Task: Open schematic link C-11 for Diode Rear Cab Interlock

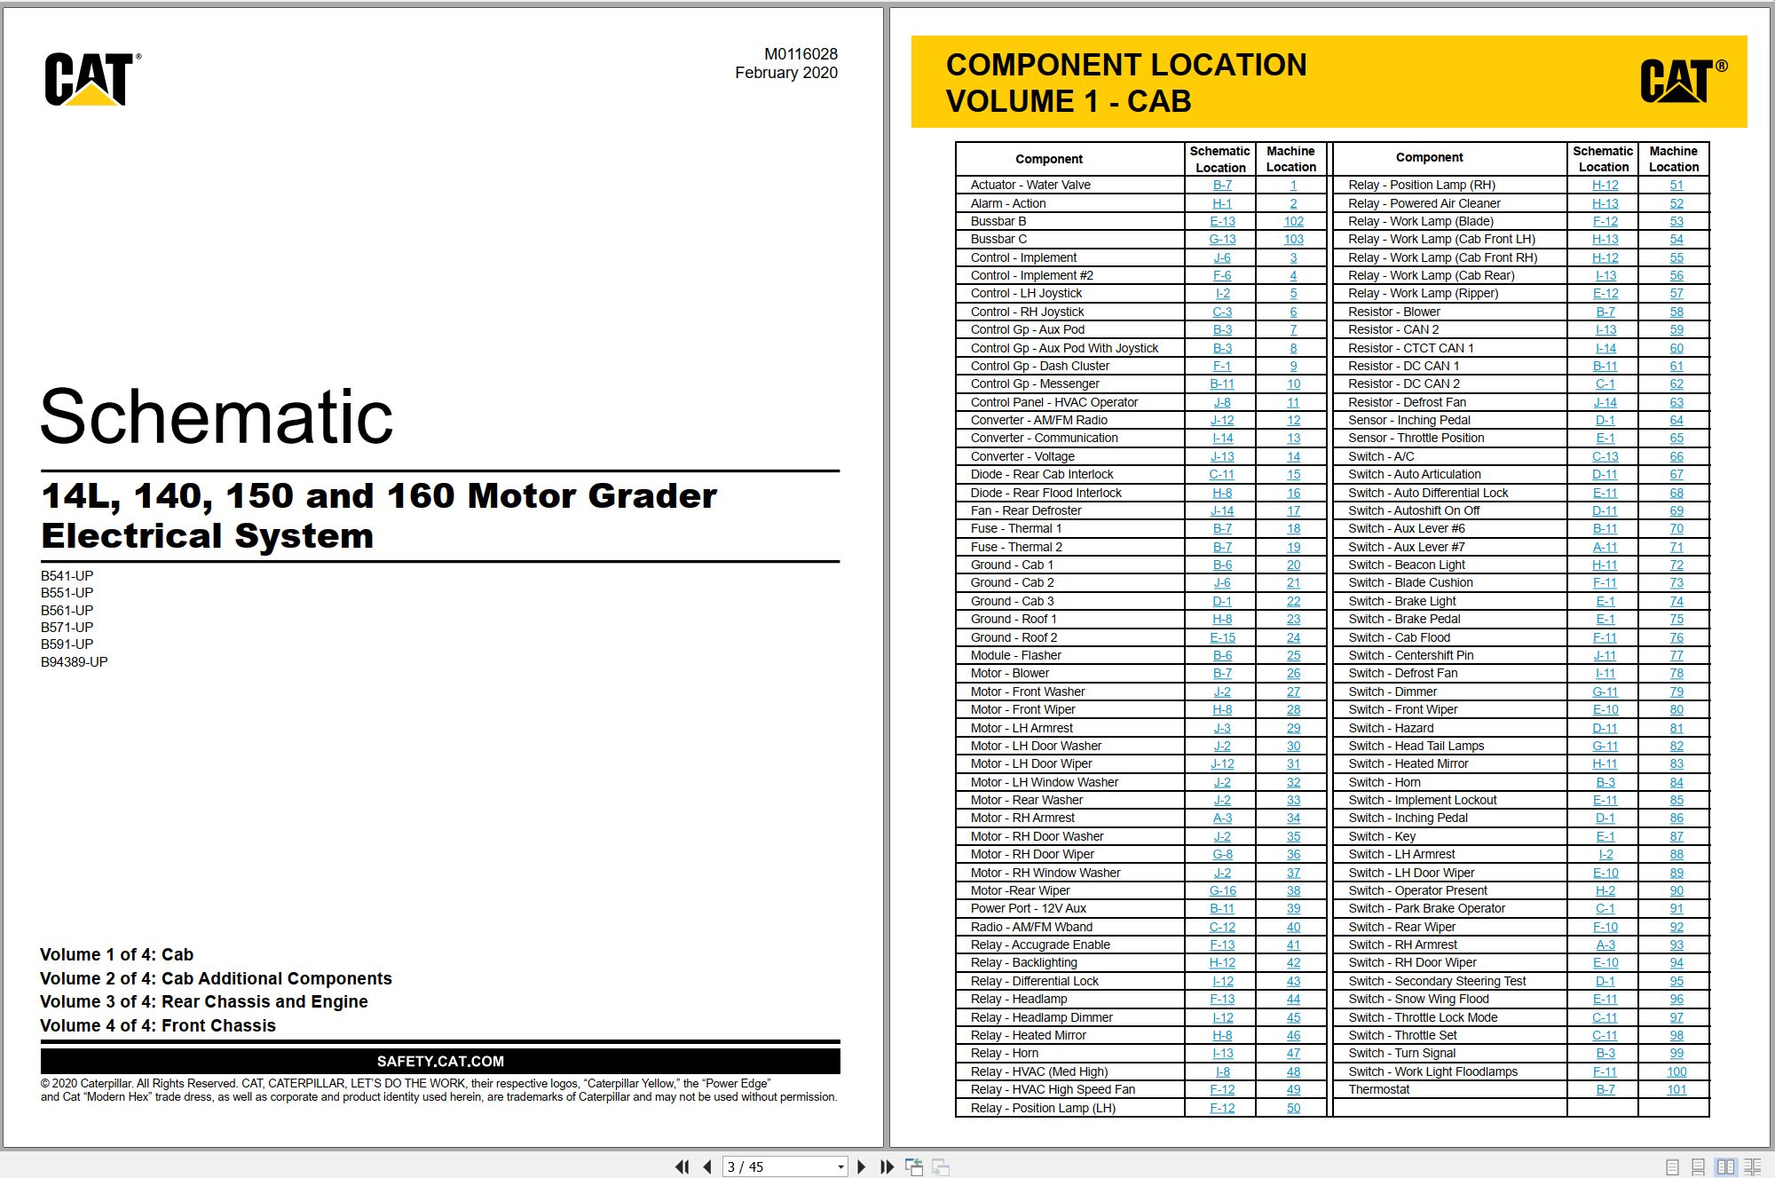Action: tap(1222, 474)
